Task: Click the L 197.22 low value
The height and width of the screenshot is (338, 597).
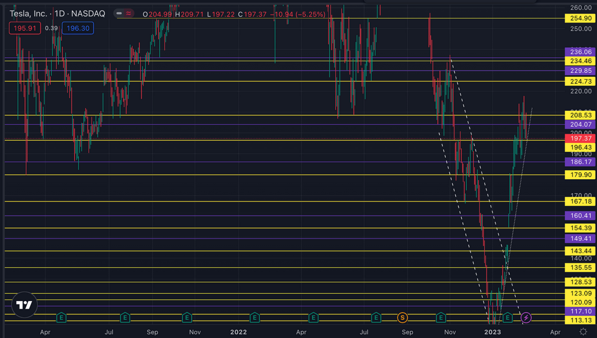Action: (220, 14)
